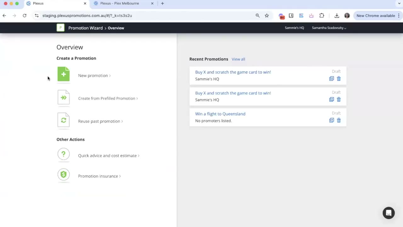
Task: Click the Plexus logo in header
Action: coord(60,28)
